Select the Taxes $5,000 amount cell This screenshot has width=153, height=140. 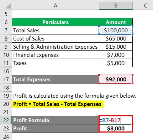116,63
